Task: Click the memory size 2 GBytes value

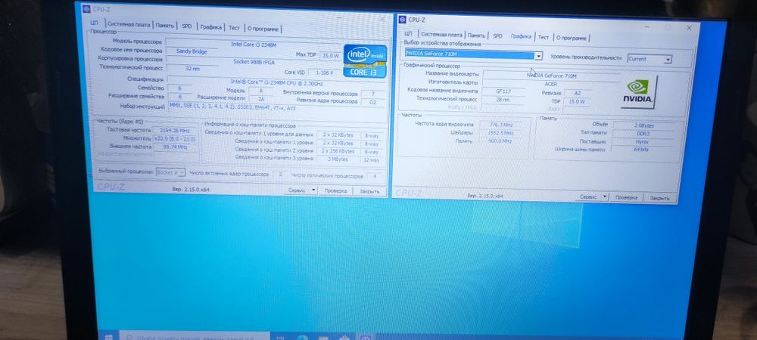Action: click(x=644, y=125)
